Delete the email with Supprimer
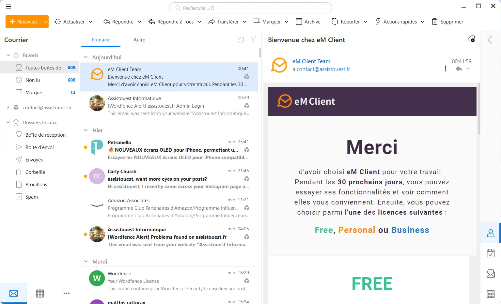This screenshot has height=304, width=501. (x=447, y=22)
